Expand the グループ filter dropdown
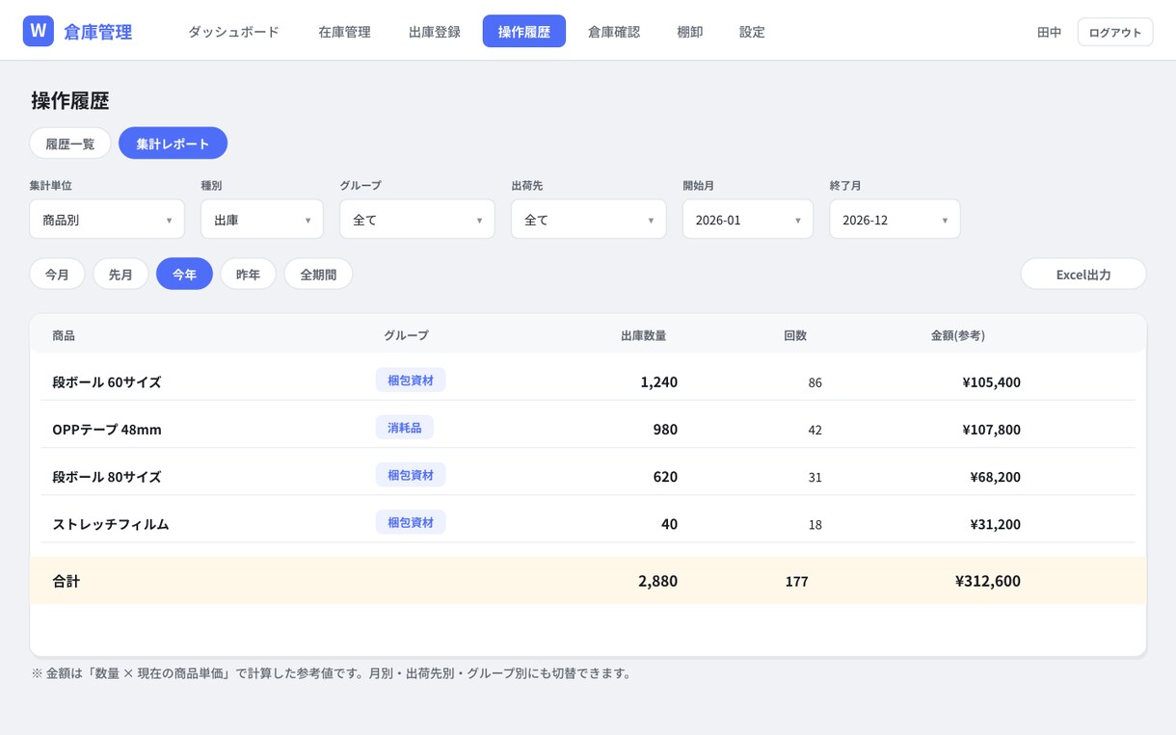This screenshot has height=735, width=1176. pyautogui.click(x=417, y=220)
